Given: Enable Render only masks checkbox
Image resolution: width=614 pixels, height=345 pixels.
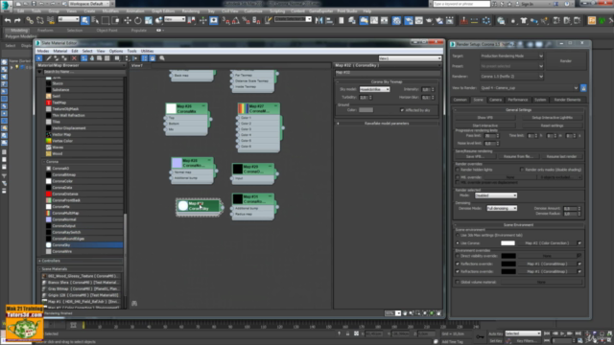Looking at the screenshot, I should coord(522,170).
